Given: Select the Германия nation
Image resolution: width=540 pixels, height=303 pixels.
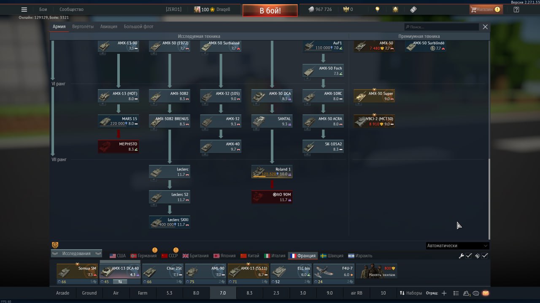Looking at the screenshot, I should 143,256.
